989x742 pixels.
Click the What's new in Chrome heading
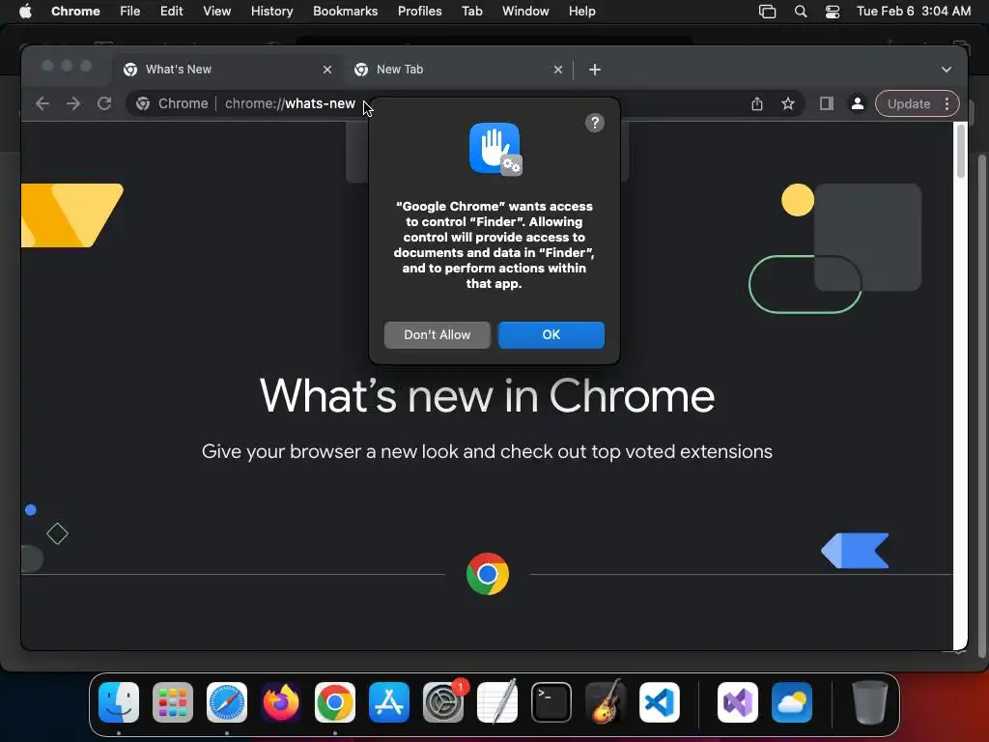[x=487, y=396]
